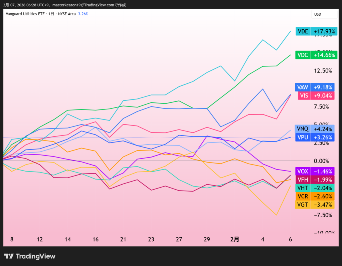
Task: Select the VDE series label
Action: 303,31
